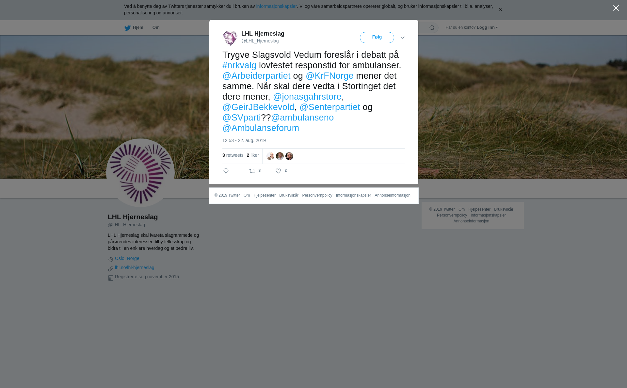Open LHL Hjerneslag avatar in tweet header
Screen dimensions: 627x388
[x=230, y=39]
